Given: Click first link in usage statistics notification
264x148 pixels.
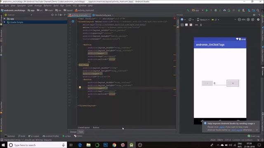Looking at the screenshot, I should point(222,127).
